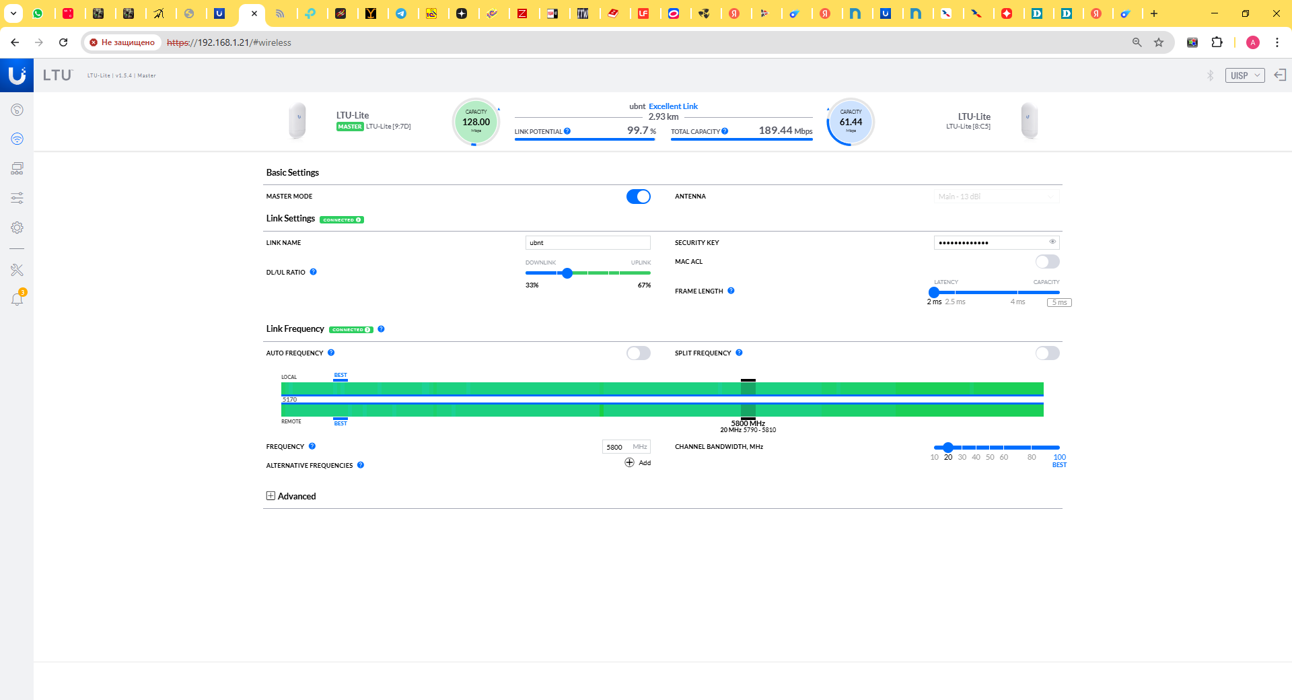Show help for Total Capacity

[725, 131]
